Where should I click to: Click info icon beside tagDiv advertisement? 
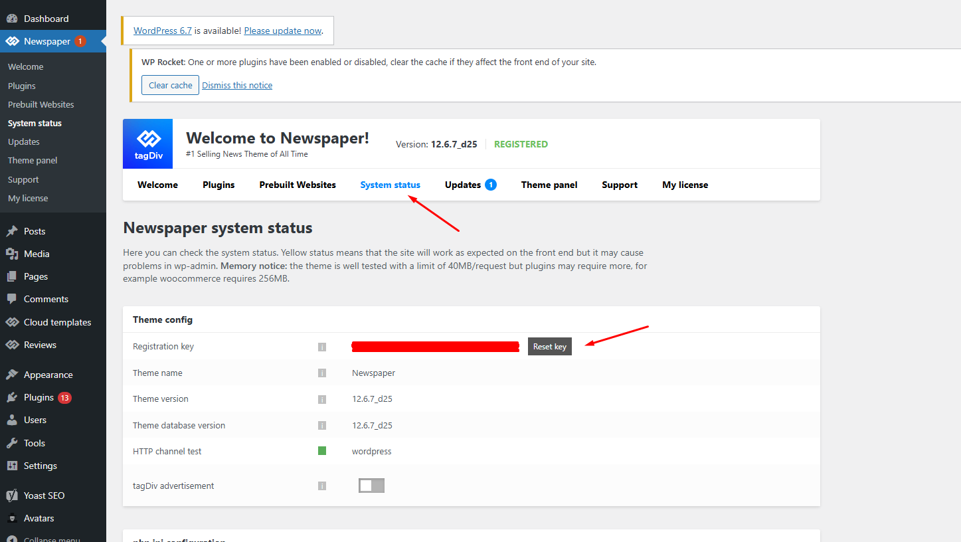click(x=322, y=486)
